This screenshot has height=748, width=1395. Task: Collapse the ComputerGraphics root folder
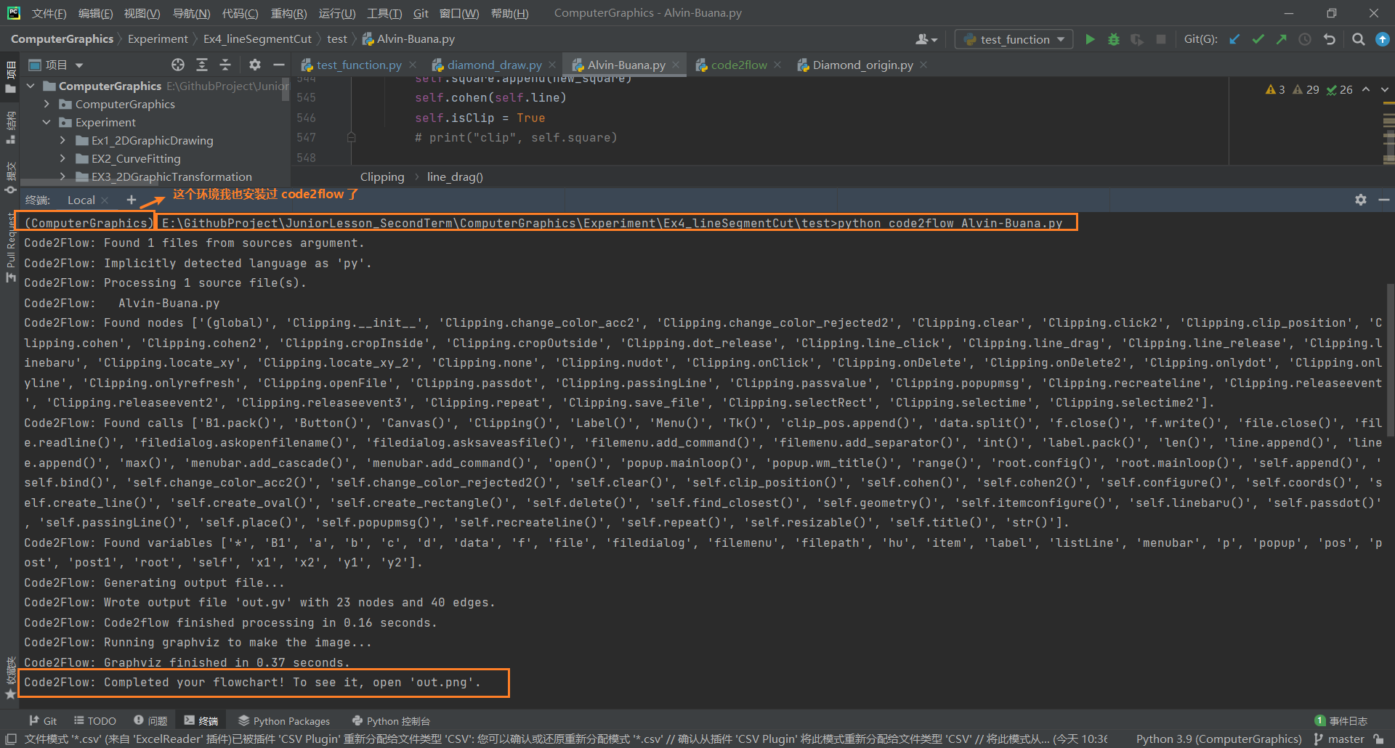(31, 86)
